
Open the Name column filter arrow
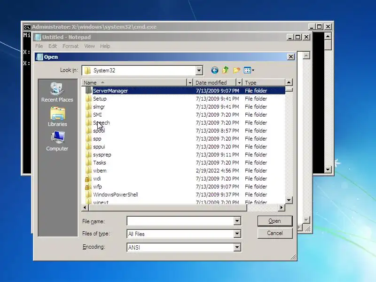(x=190, y=83)
